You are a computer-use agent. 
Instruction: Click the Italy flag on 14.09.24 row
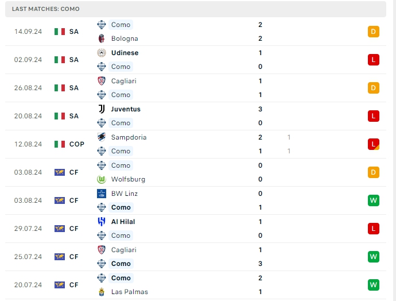point(60,32)
